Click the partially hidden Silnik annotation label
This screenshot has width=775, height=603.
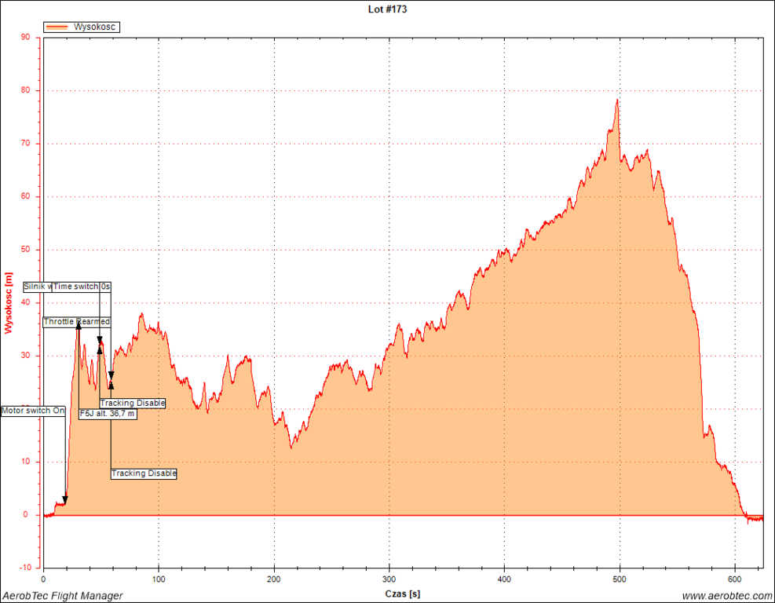click(37, 287)
